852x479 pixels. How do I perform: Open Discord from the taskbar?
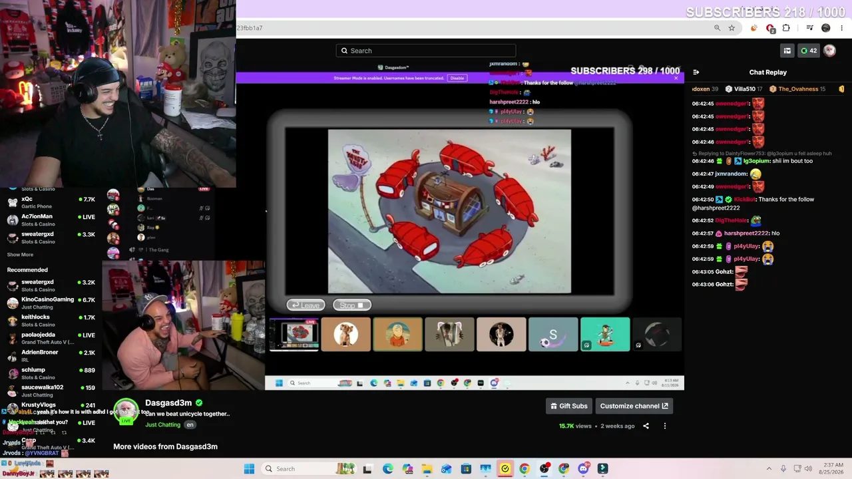[583, 469]
